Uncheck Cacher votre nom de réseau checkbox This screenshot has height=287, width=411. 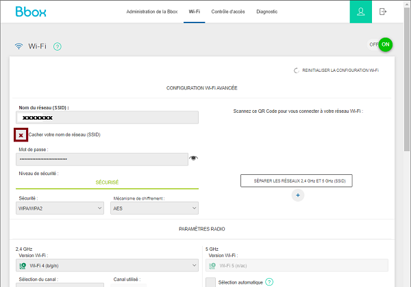click(21, 135)
